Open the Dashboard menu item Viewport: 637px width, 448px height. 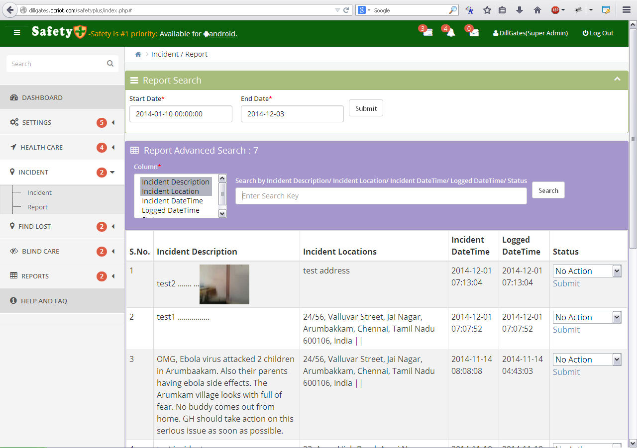(62, 97)
